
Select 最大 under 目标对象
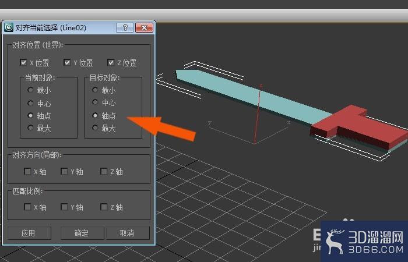[95, 128]
